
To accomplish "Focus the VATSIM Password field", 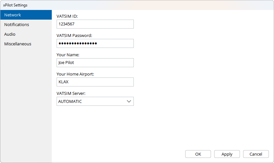I will click(x=95, y=43).
